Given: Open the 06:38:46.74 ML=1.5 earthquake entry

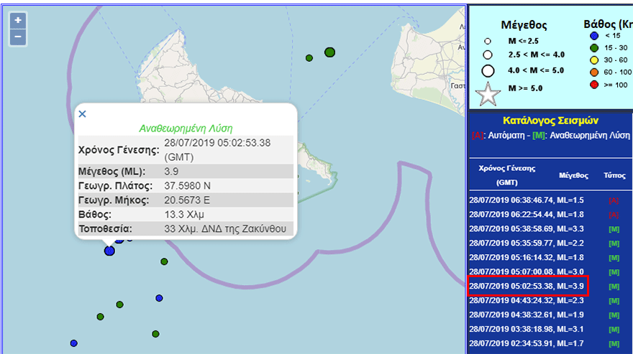Looking at the screenshot, I should (527, 200).
